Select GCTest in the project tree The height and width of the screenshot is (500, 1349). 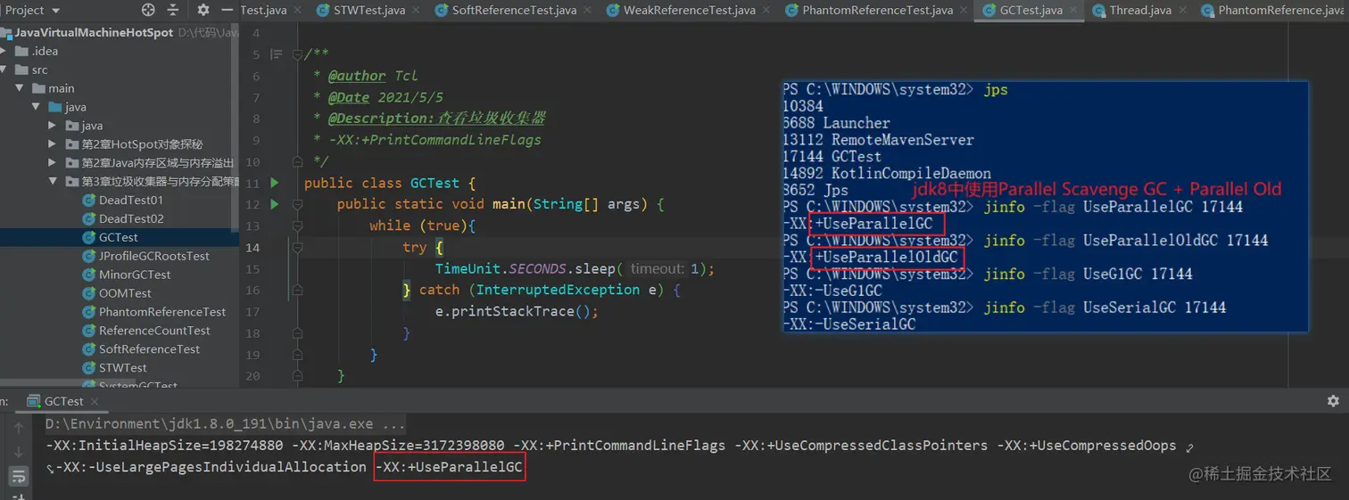click(x=118, y=238)
